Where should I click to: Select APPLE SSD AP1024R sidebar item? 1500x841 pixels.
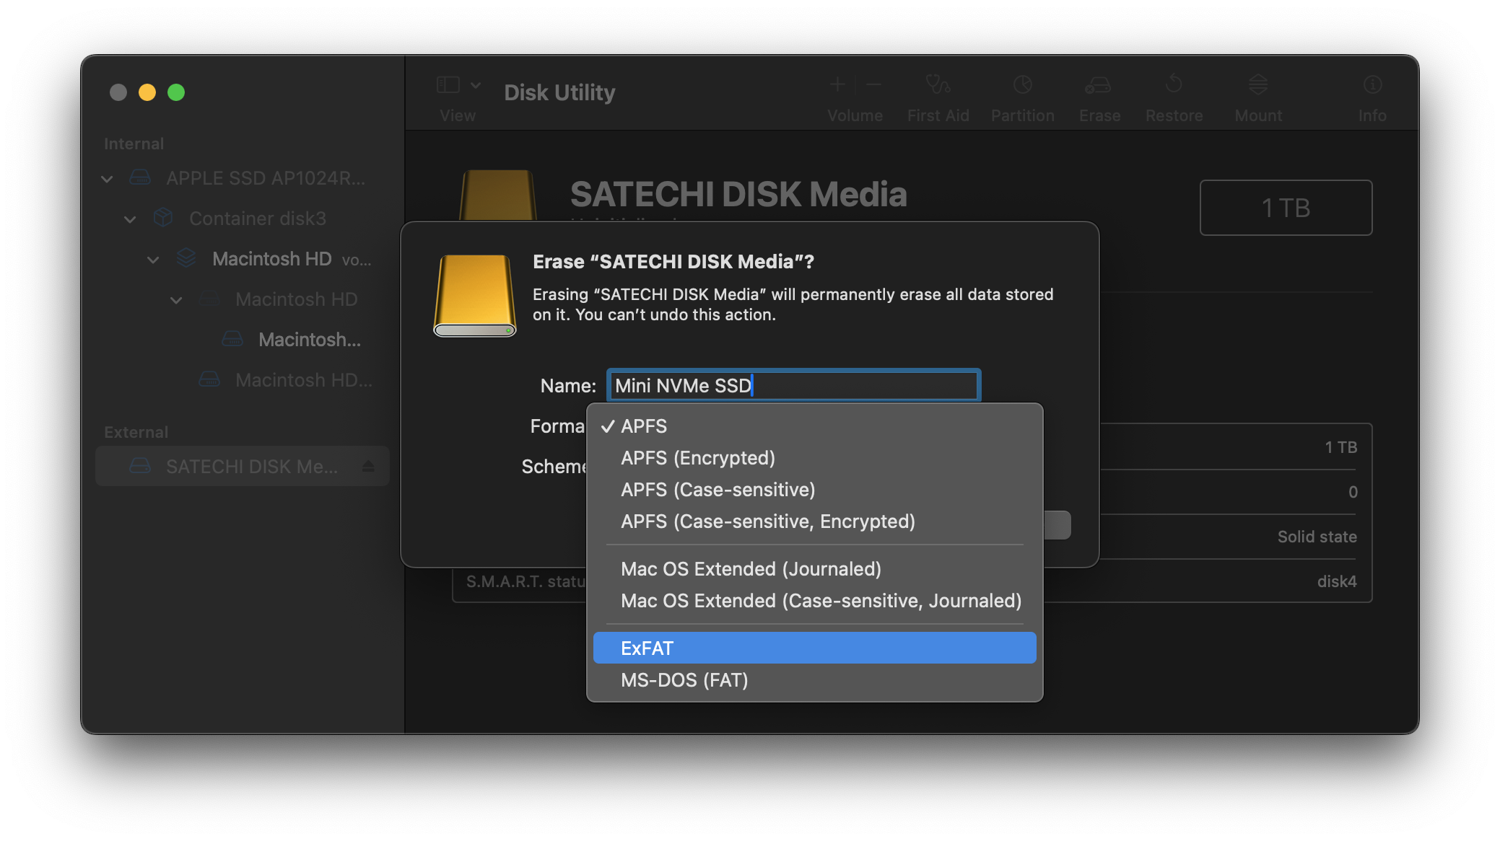click(x=243, y=178)
